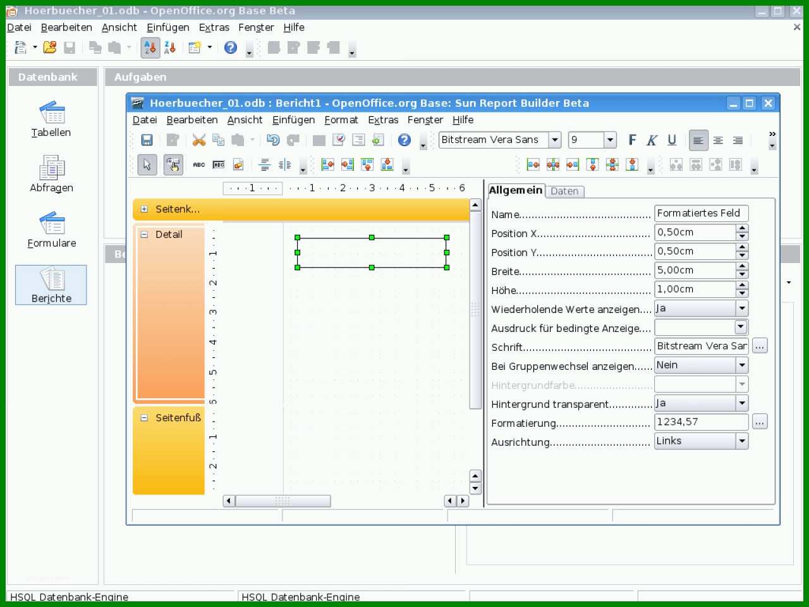Open the font size dropdown showing 9
The height and width of the screenshot is (607, 809).
[610, 140]
